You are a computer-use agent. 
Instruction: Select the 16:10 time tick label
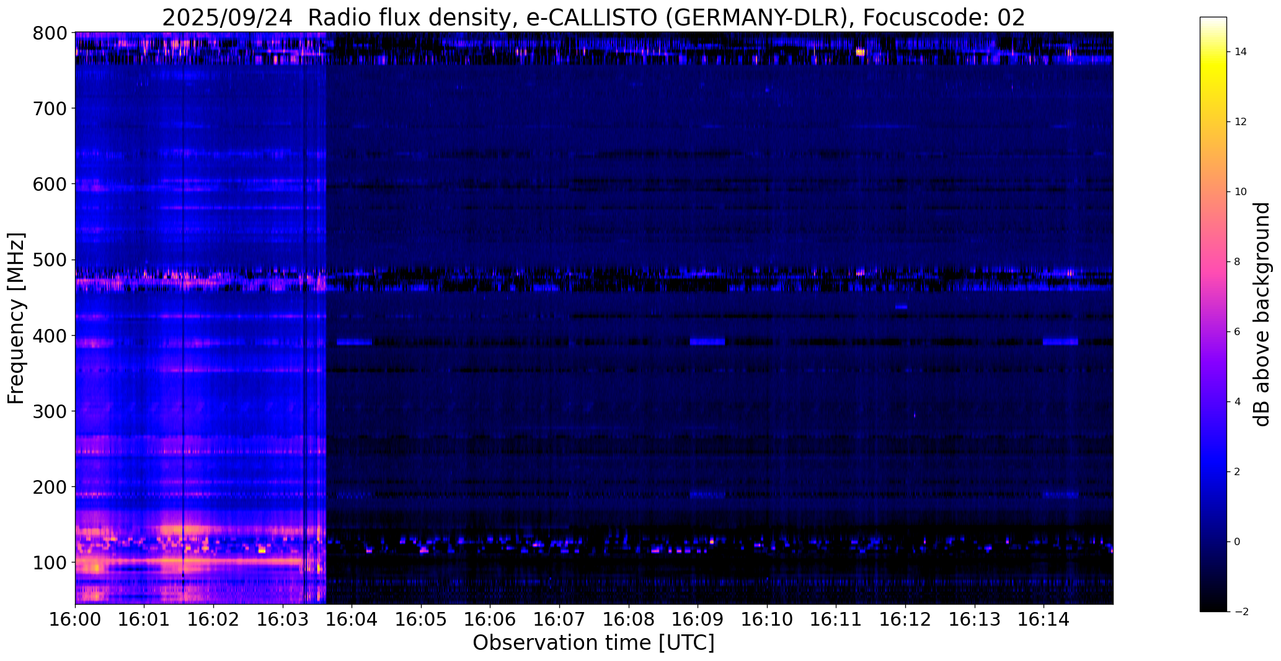pos(767,619)
